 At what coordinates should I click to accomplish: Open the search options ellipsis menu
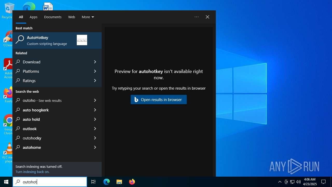197,17
